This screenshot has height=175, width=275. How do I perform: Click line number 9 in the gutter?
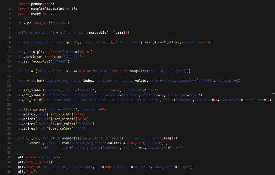point(10,42)
